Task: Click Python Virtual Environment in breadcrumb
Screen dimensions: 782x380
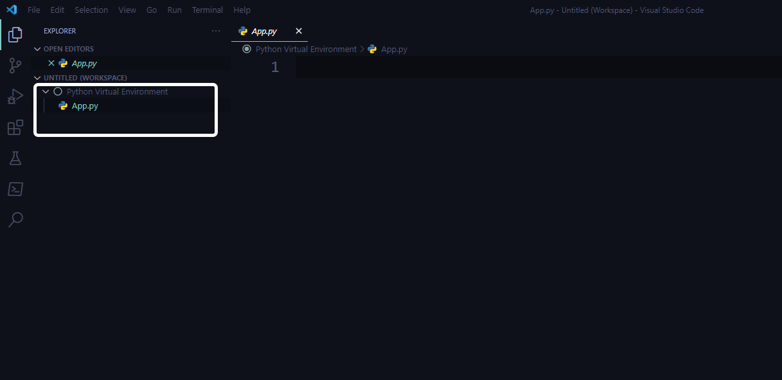Action: point(306,49)
